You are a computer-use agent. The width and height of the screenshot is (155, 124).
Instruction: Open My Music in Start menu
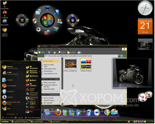click(x=31, y=80)
